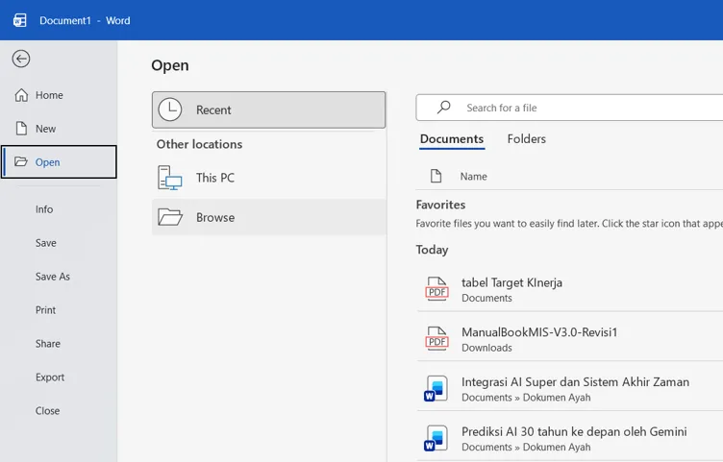The image size is (723, 462).
Task: Open ManualBookMIS-V3.0-Revisi1 file
Action: tap(570, 339)
